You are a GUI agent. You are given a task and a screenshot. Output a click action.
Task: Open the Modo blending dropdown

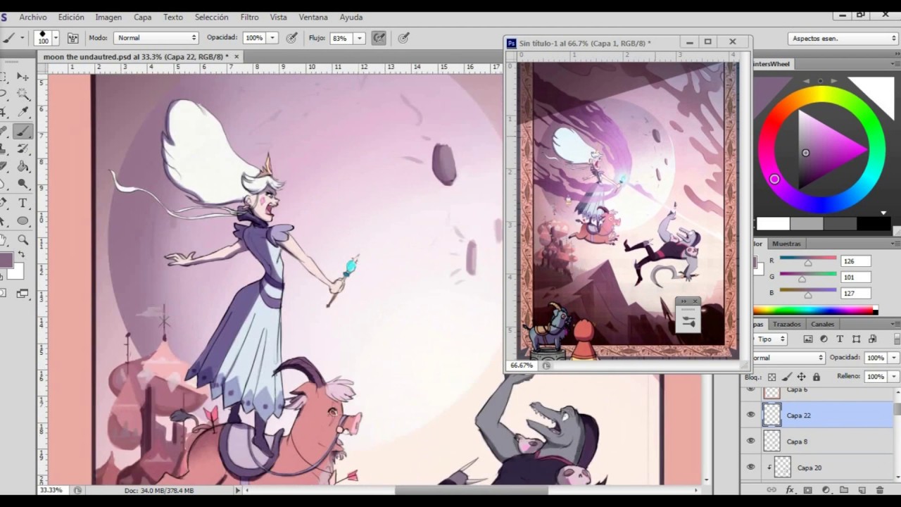click(156, 38)
